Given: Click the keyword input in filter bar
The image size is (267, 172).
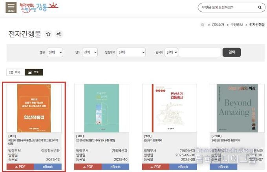Looking at the screenshot, I should 199,52.
